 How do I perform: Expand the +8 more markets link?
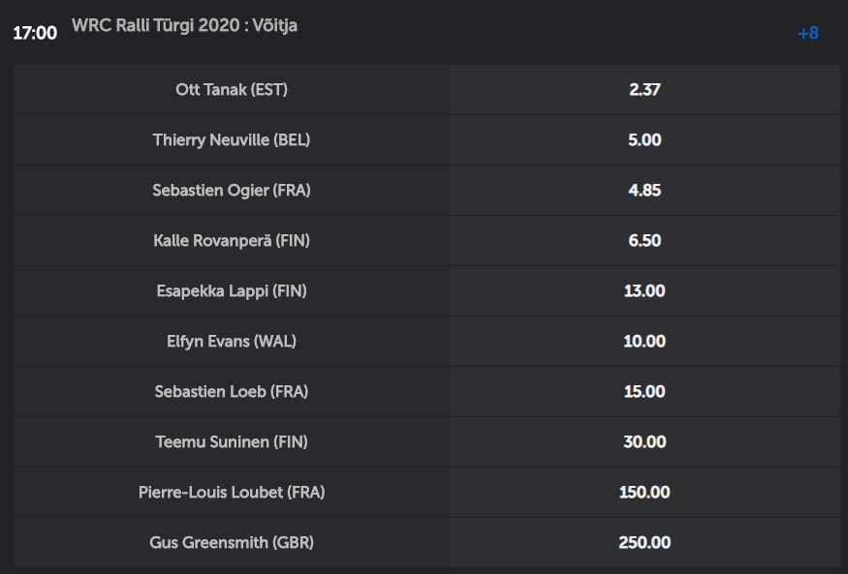coord(808,34)
